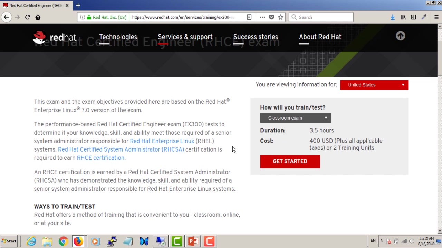Viewport: 442px width, 248px height.
Task: Close the Red Hat Certified Engineer tab
Action: click(x=67, y=5)
